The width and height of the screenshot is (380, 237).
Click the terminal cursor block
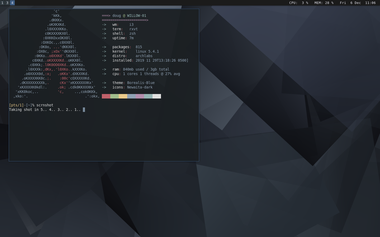(84, 110)
